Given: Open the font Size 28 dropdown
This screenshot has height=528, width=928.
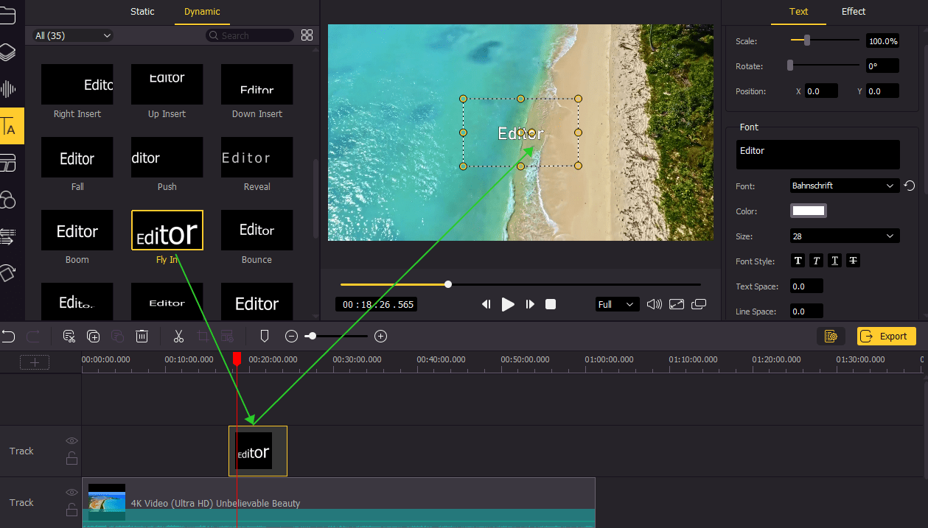Looking at the screenshot, I should click(845, 236).
